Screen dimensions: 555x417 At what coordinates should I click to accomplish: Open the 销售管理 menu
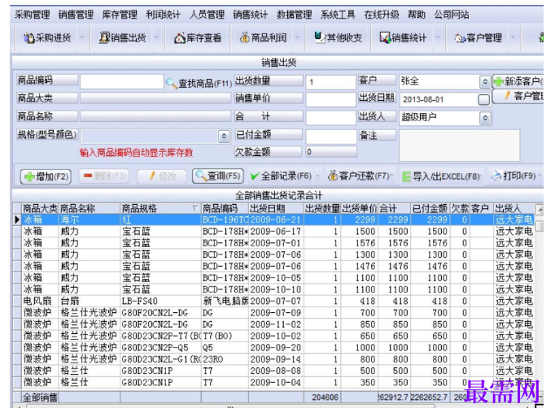coord(76,15)
